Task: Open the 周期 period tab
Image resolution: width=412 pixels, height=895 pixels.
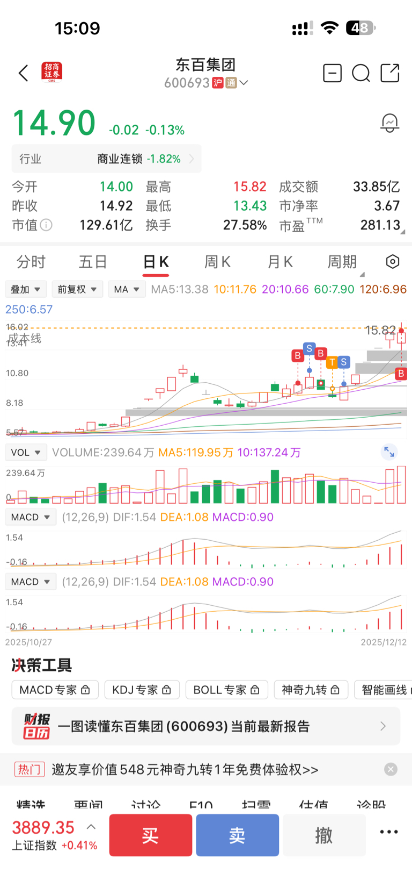Action: 342,262
